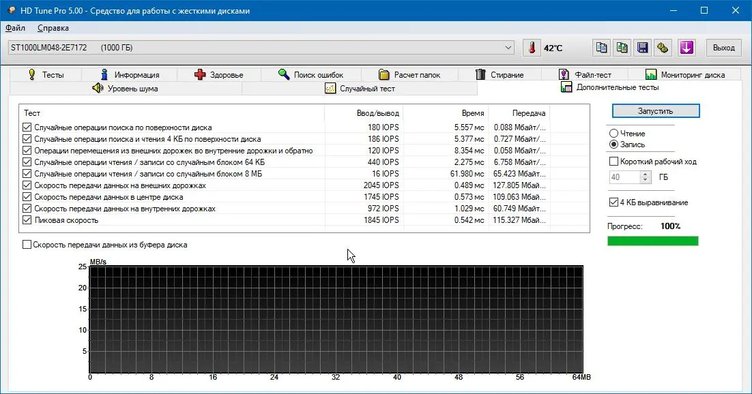
Task: Switch to the Здоровье tab
Action: 219,74
